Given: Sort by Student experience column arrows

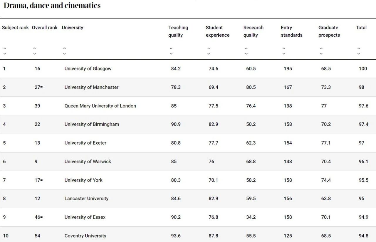Looking at the screenshot, I should pos(209,51).
